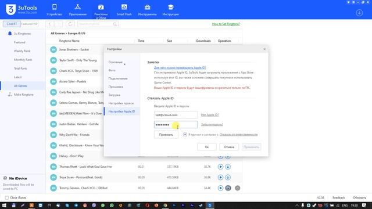Select Загрузка settings category
The width and height of the screenshot is (372, 209).
click(x=114, y=95)
